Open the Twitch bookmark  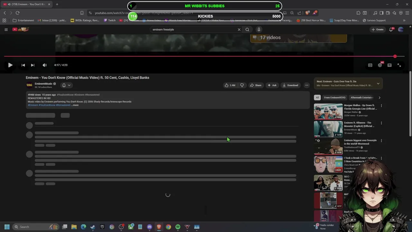click(x=109, y=20)
